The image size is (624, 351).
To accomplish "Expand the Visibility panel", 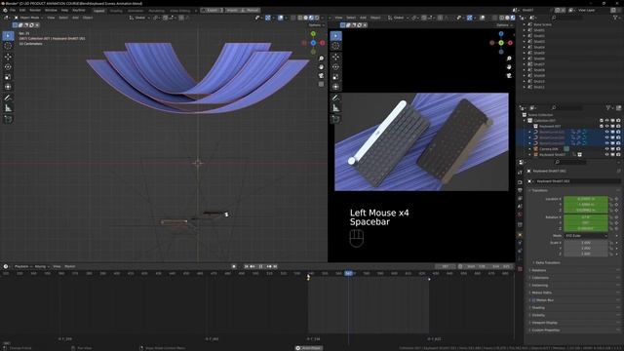I will point(538,315).
